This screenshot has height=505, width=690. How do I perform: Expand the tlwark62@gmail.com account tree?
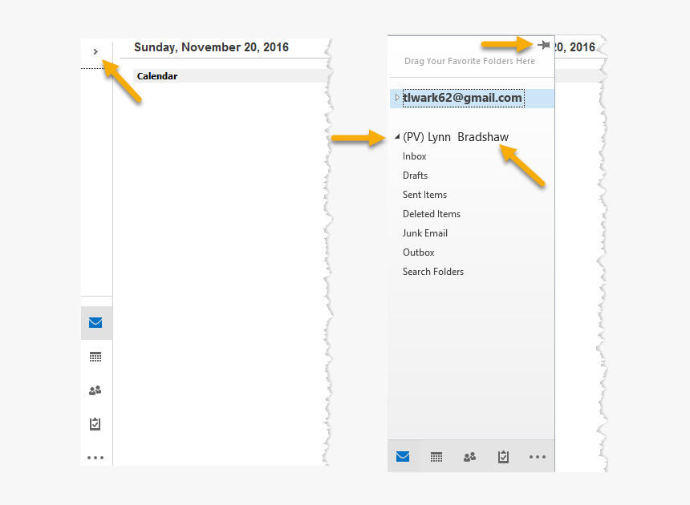click(x=397, y=98)
